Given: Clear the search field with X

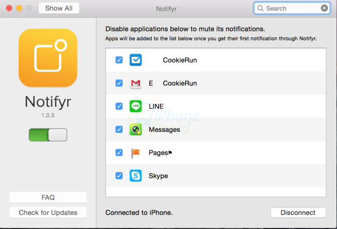Looking at the screenshot, I should [x=325, y=8].
